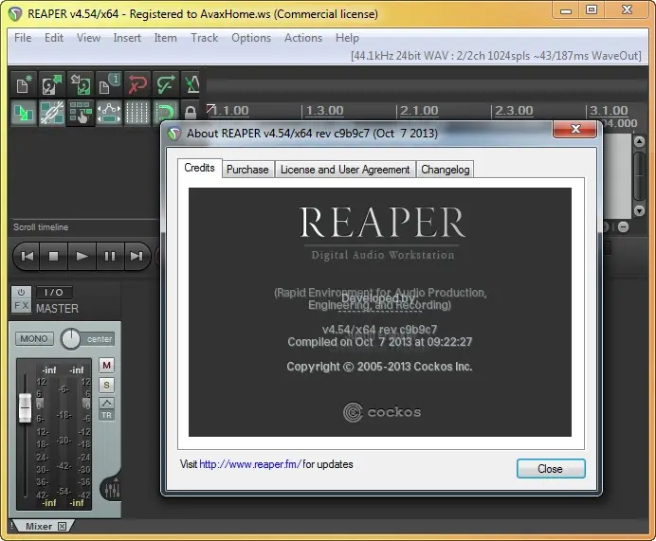Click the mixer faders icon on master strip
Screen dimensions: 656x541
coord(112,490)
